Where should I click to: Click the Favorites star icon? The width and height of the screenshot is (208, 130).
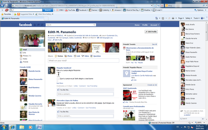click(2, 14)
